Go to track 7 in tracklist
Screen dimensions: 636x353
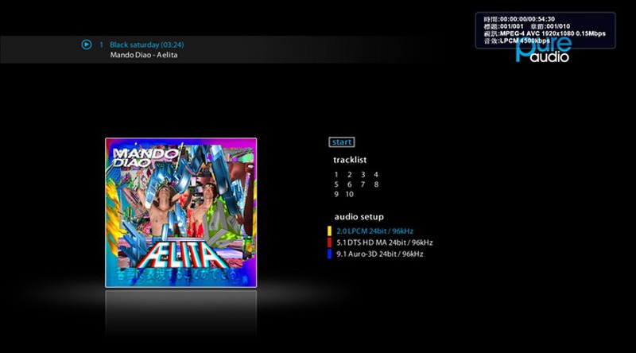point(363,184)
